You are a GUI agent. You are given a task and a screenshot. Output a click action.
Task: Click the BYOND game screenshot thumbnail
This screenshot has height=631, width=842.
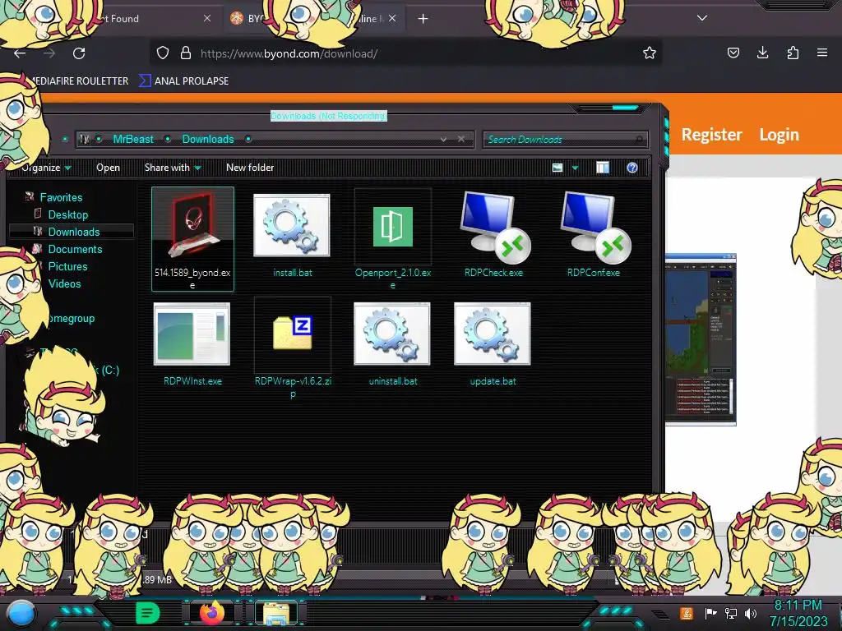(x=701, y=339)
